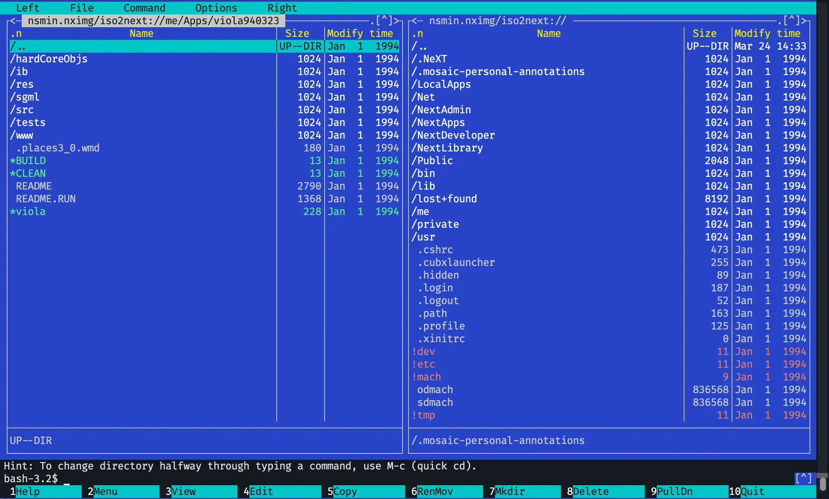
Task: Toggle sort order via left panel .n
Action: coord(16,34)
